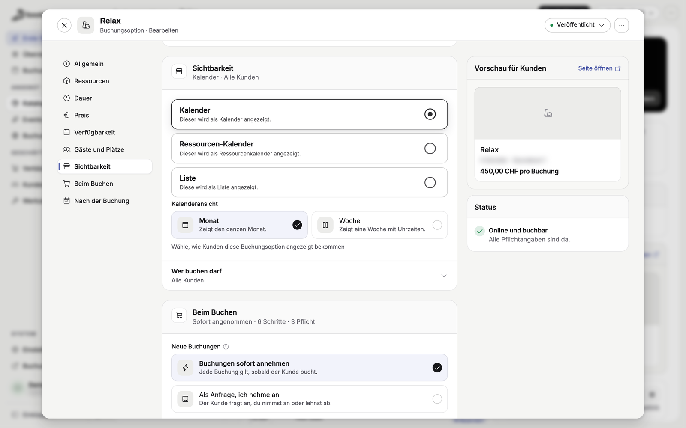The height and width of the screenshot is (428, 686).
Task: Click the Sichtbarkeit card storefront icon
Action: (179, 71)
